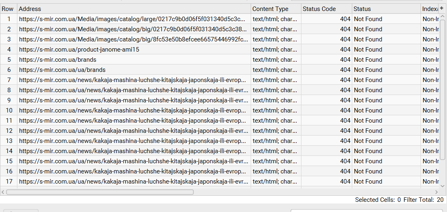Click row number 17 in the table

pos(9,182)
